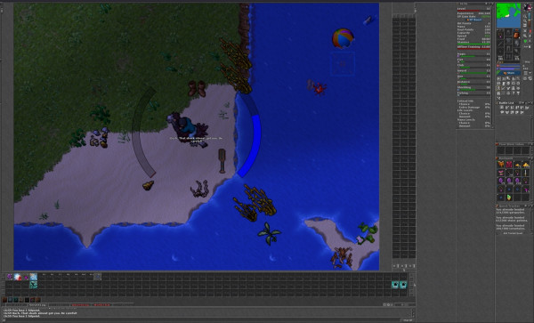Collapse the Quest Tracker panel
Image resolution: width=534 pixels, height=323 pixels.
pyautogui.click(x=530, y=206)
